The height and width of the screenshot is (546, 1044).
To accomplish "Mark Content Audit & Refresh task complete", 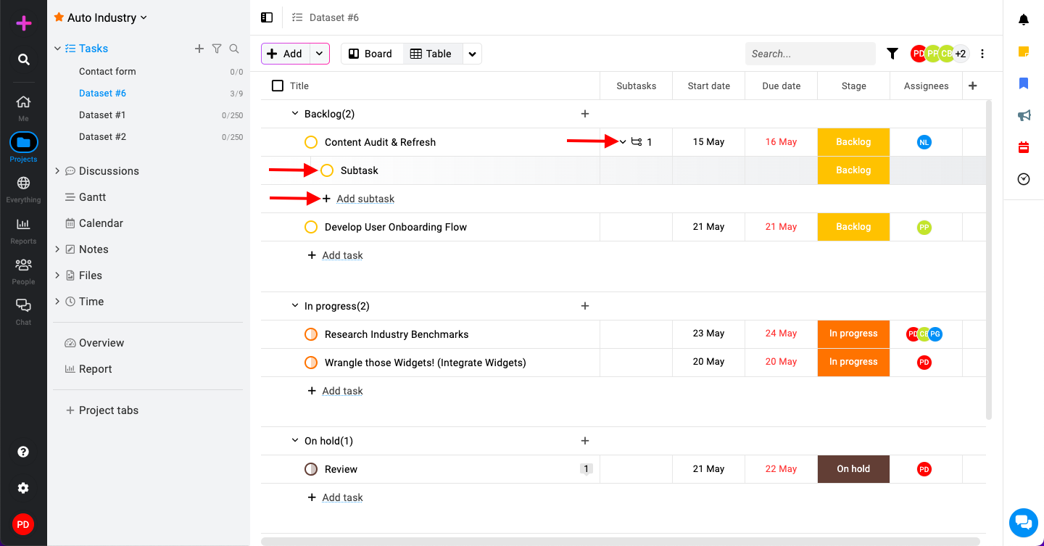I will pyautogui.click(x=311, y=142).
